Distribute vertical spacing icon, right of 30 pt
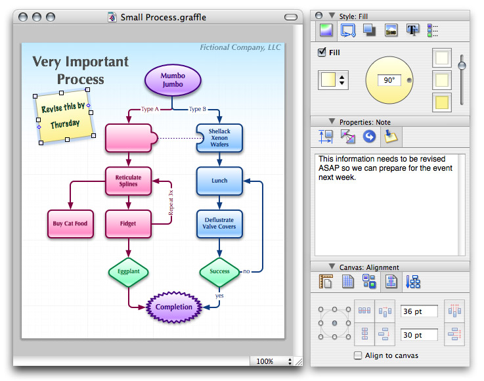Screen dimensions: 484x381 pos(454,334)
